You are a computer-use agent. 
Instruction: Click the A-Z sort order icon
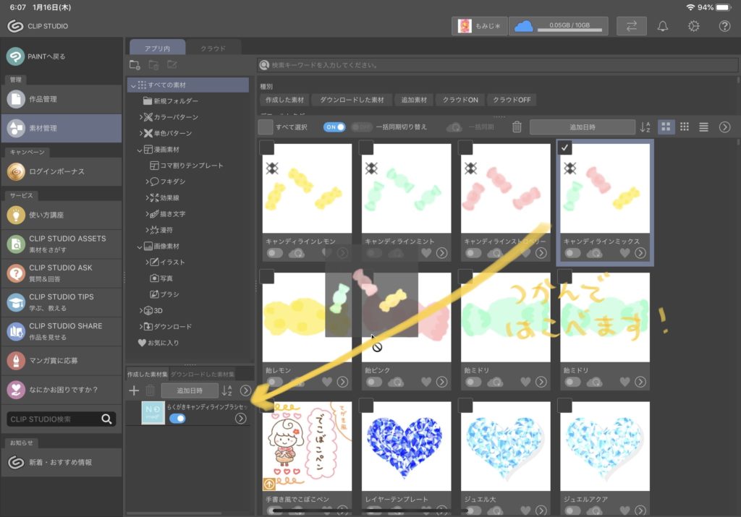[644, 127]
